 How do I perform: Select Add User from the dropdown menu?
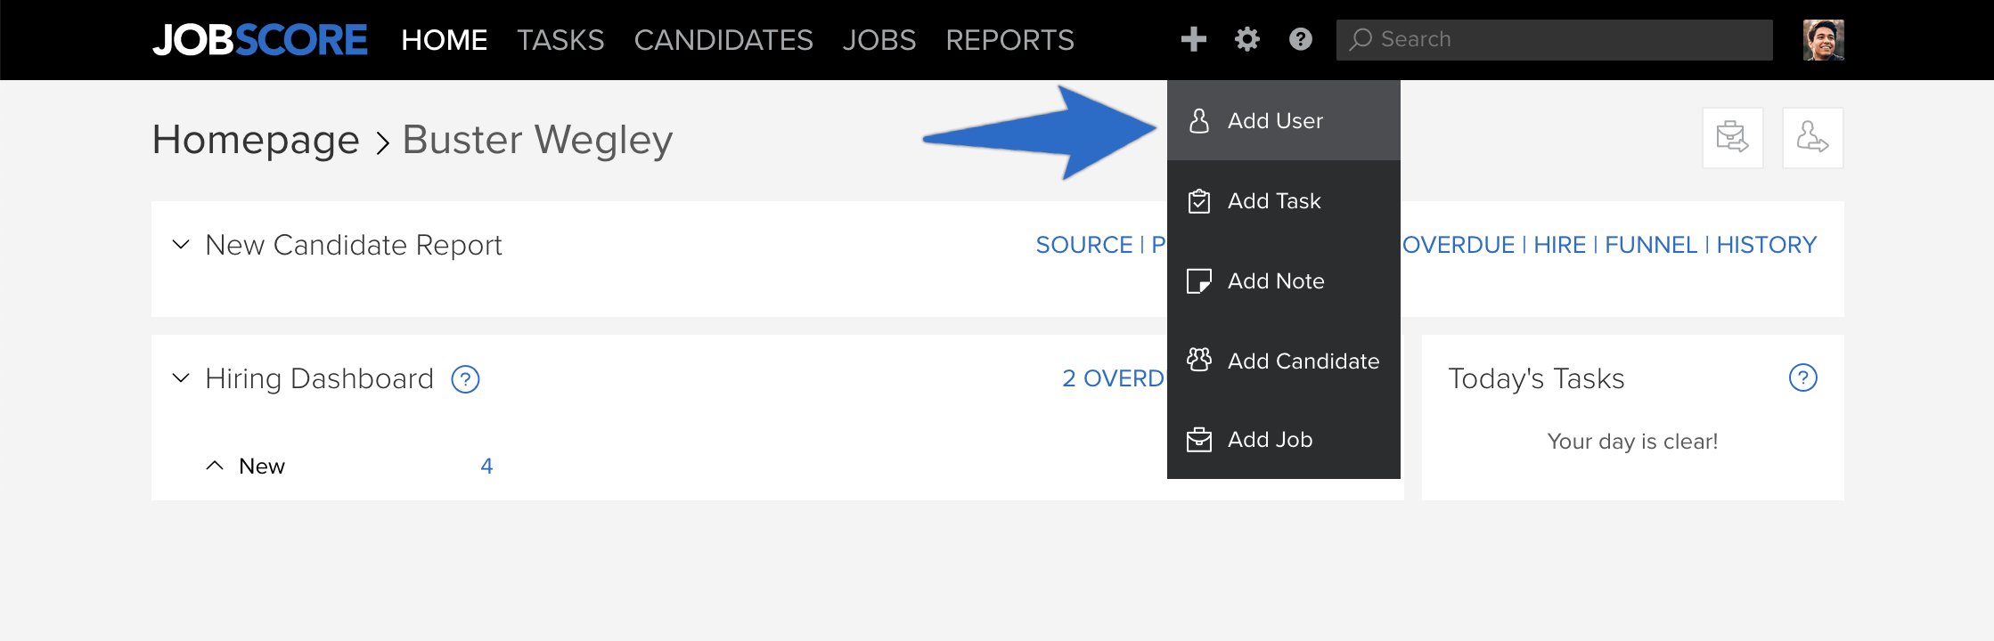pyautogui.click(x=1283, y=120)
